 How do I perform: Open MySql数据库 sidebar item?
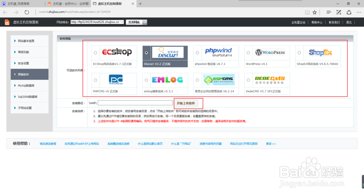point(29,86)
